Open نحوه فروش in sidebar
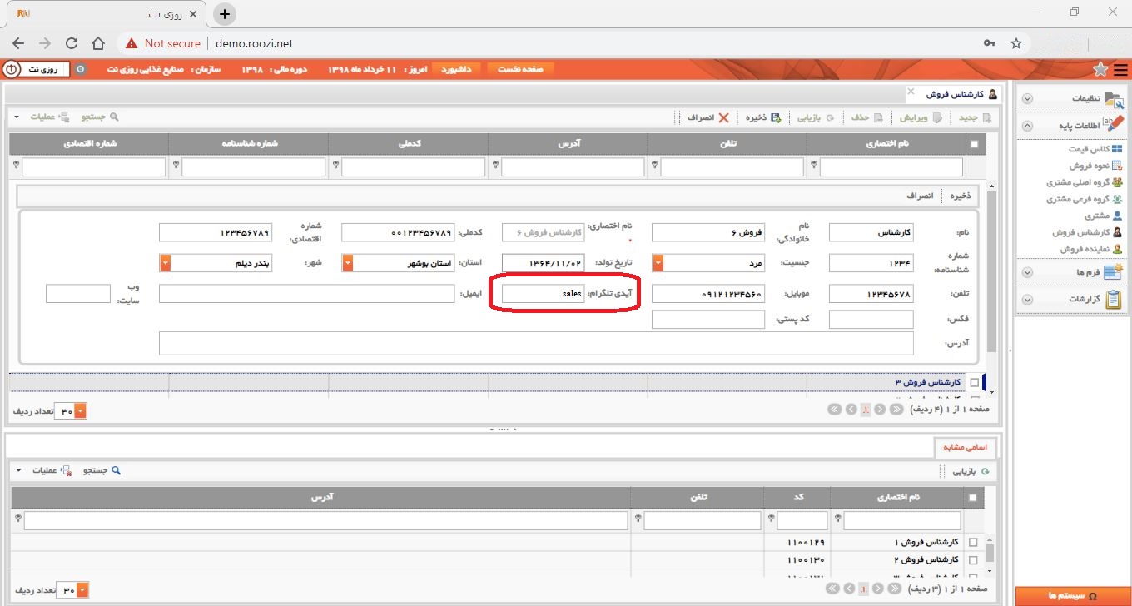The height and width of the screenshot is (606, 1132). [1095, 166]
